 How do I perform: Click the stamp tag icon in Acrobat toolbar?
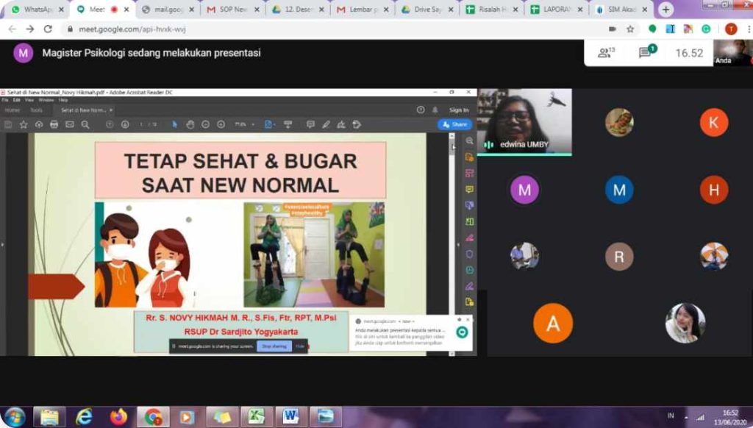coord(357,125)
